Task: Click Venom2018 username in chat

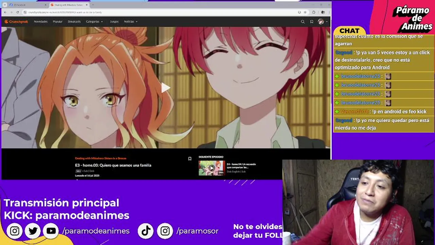Action: click(355, 112)
